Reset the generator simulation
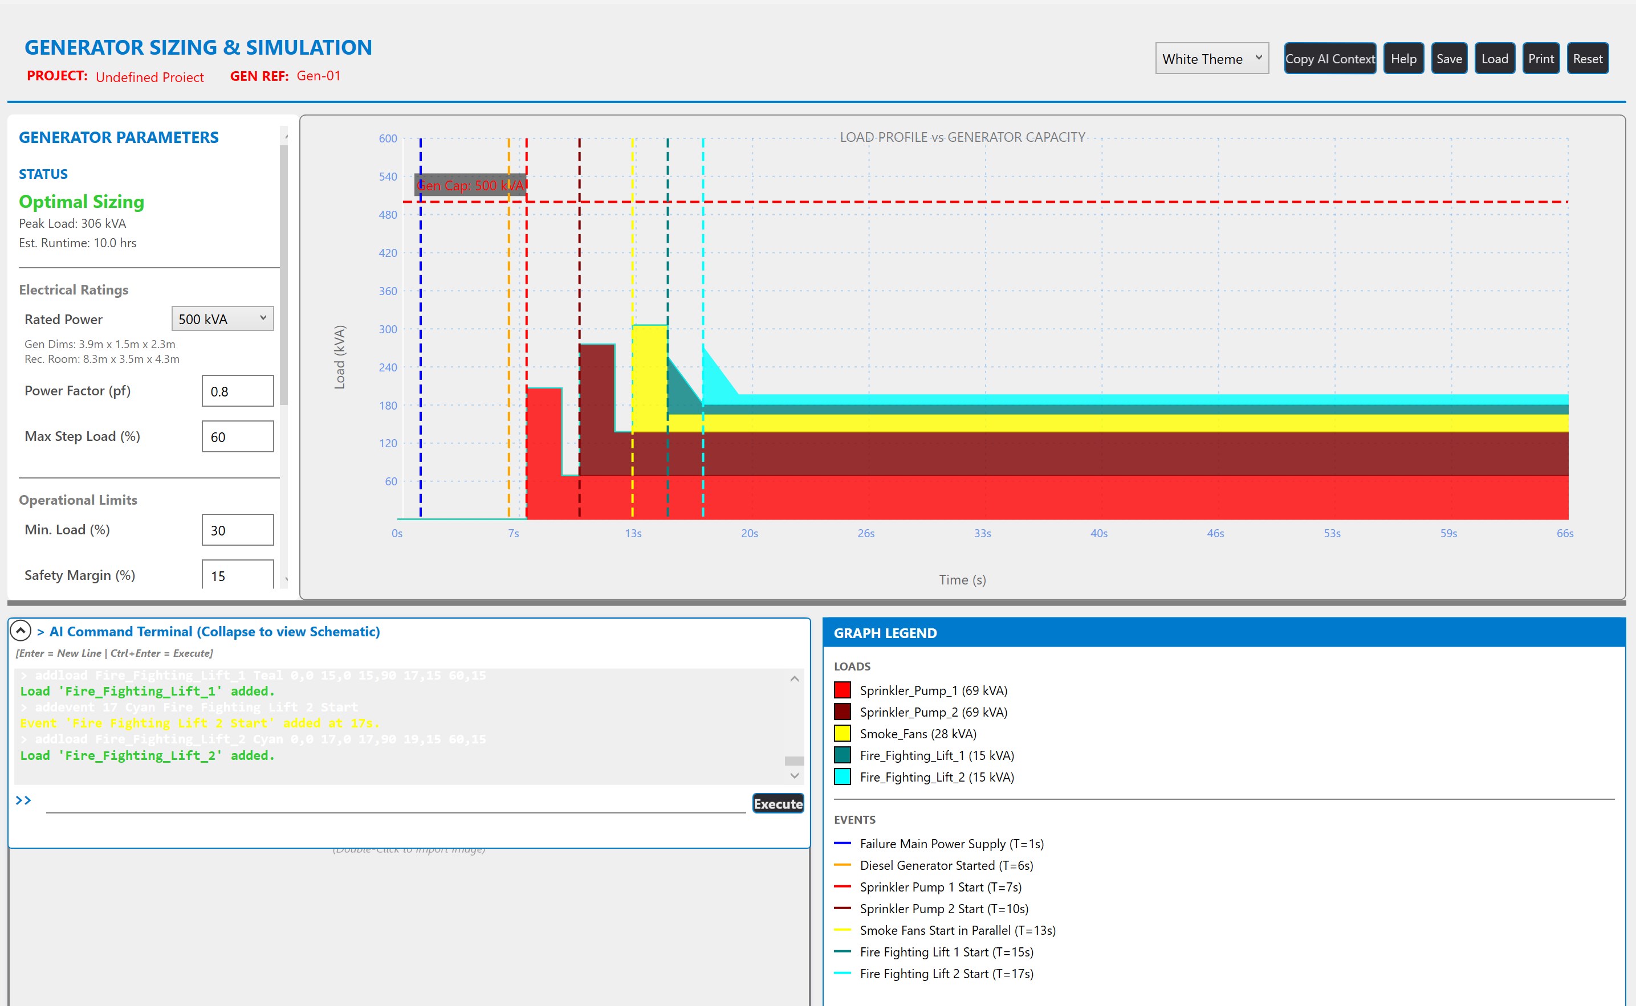The image size is (1636, 1006). point(1587,59)
